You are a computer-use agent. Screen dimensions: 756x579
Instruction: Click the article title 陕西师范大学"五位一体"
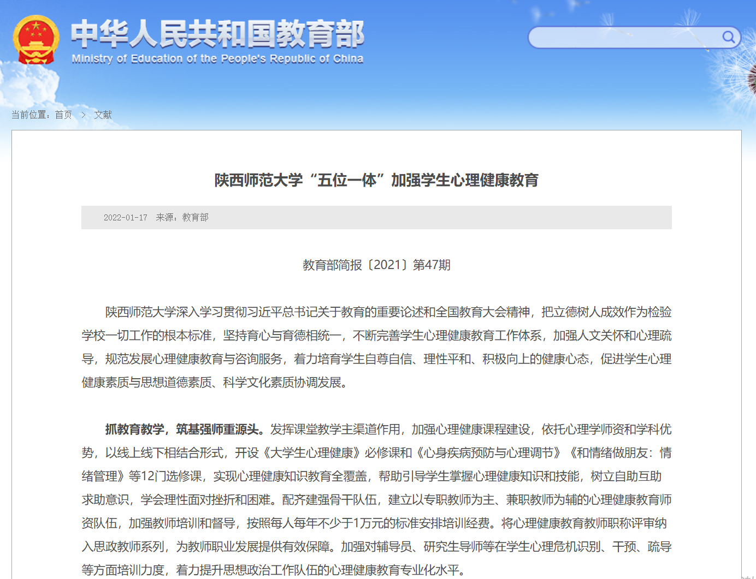coord(376,180)
